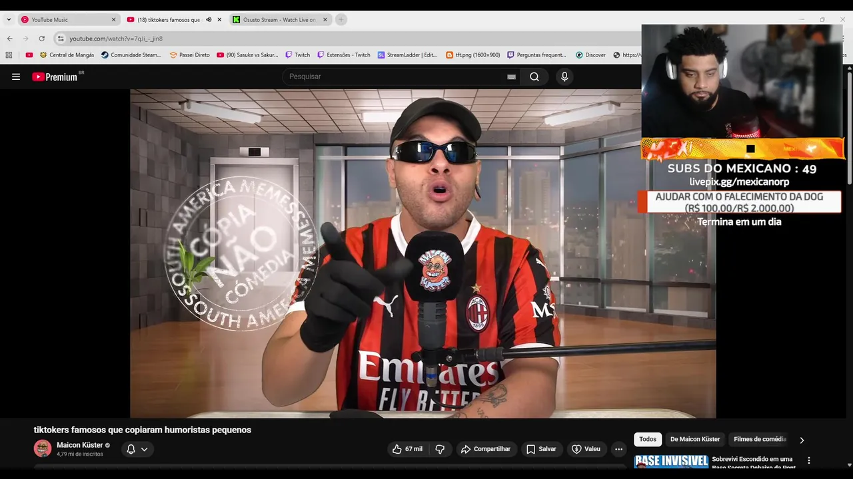Select De Maicon Küster filter chip
The image size is (853, 479).
click(695, 439)
